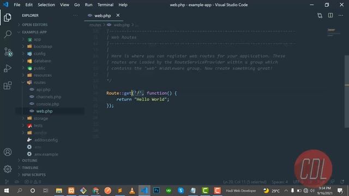
Task: Open Windows taskbar search
Action: pyautogui.click(x=20, y=191)
